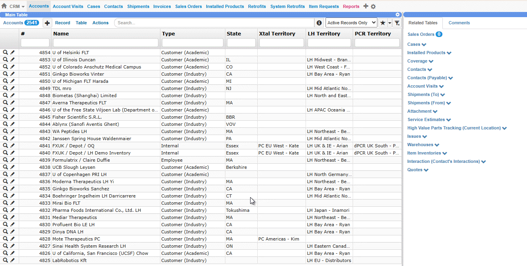Screen dimensions: 527x266
Task: Click the main Search field
Action: tap(215, 23)
